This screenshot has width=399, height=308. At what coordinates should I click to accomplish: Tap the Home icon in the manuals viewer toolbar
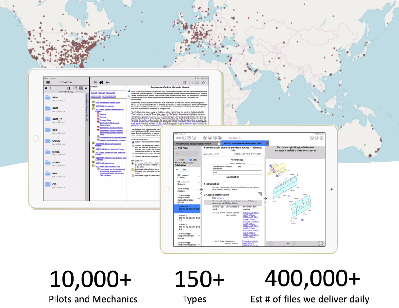click(101, 82)
